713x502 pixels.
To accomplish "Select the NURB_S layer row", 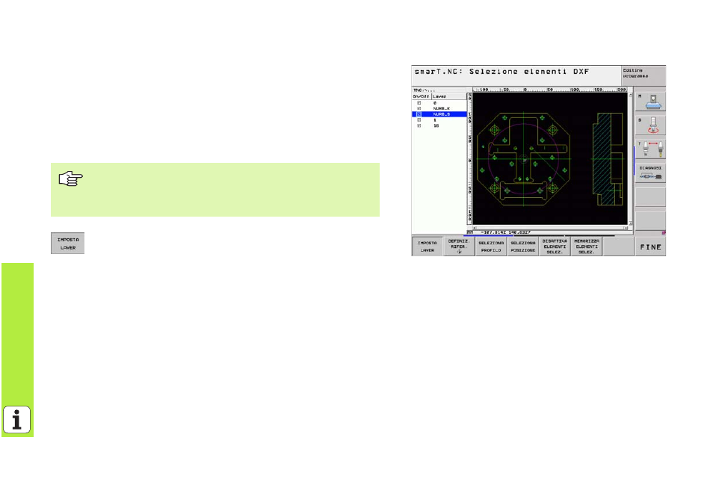I will click(439, 114).
